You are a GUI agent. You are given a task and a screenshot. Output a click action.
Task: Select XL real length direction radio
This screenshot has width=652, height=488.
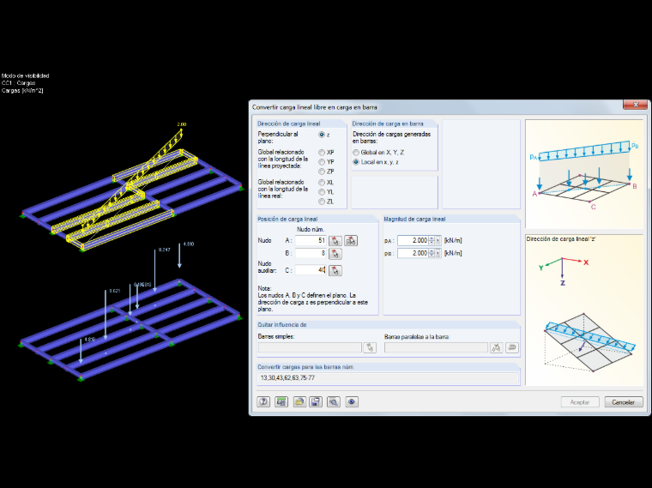coord(322,183)
